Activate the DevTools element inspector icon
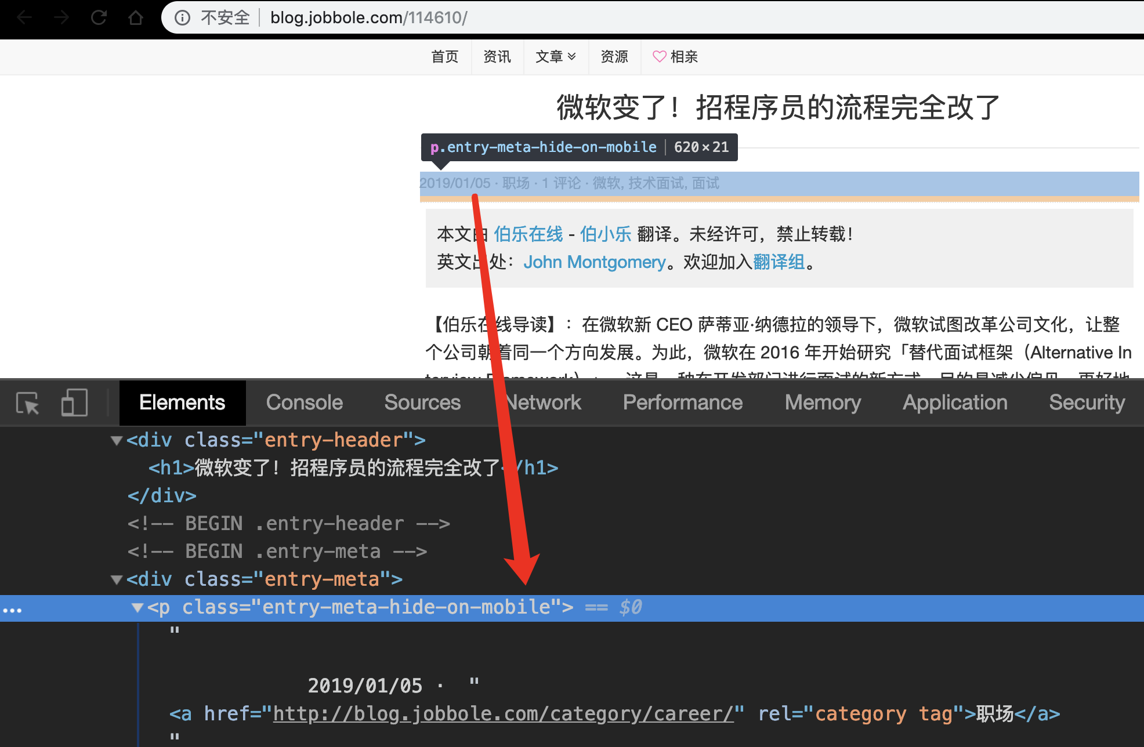 [27, 402]
